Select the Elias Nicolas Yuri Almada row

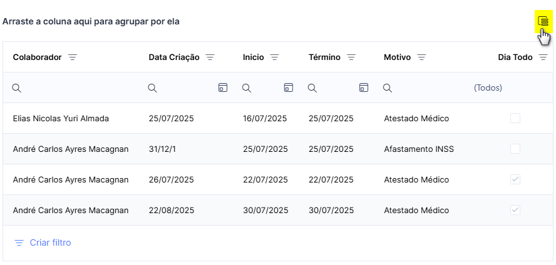277,118
